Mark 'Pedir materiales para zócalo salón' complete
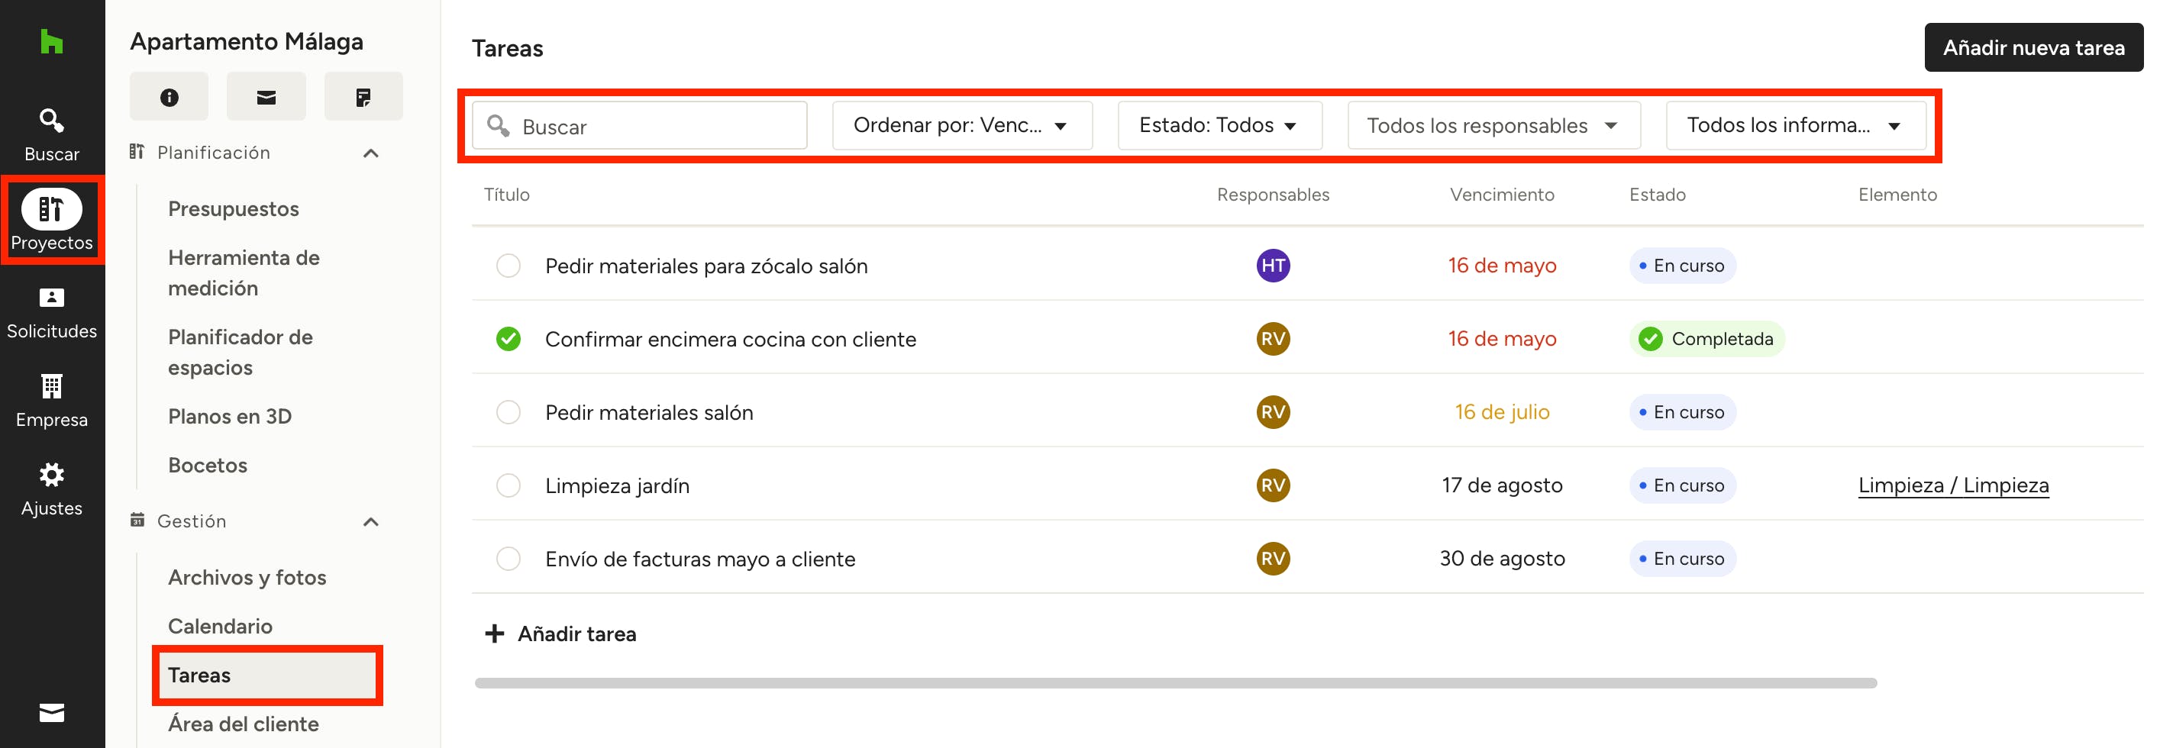The width and height of the screenshot is (2173, 748). (508, 266)
